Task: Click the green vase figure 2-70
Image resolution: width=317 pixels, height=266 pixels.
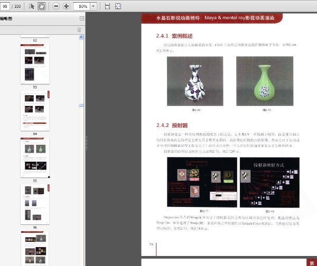Action: (265, 81)
